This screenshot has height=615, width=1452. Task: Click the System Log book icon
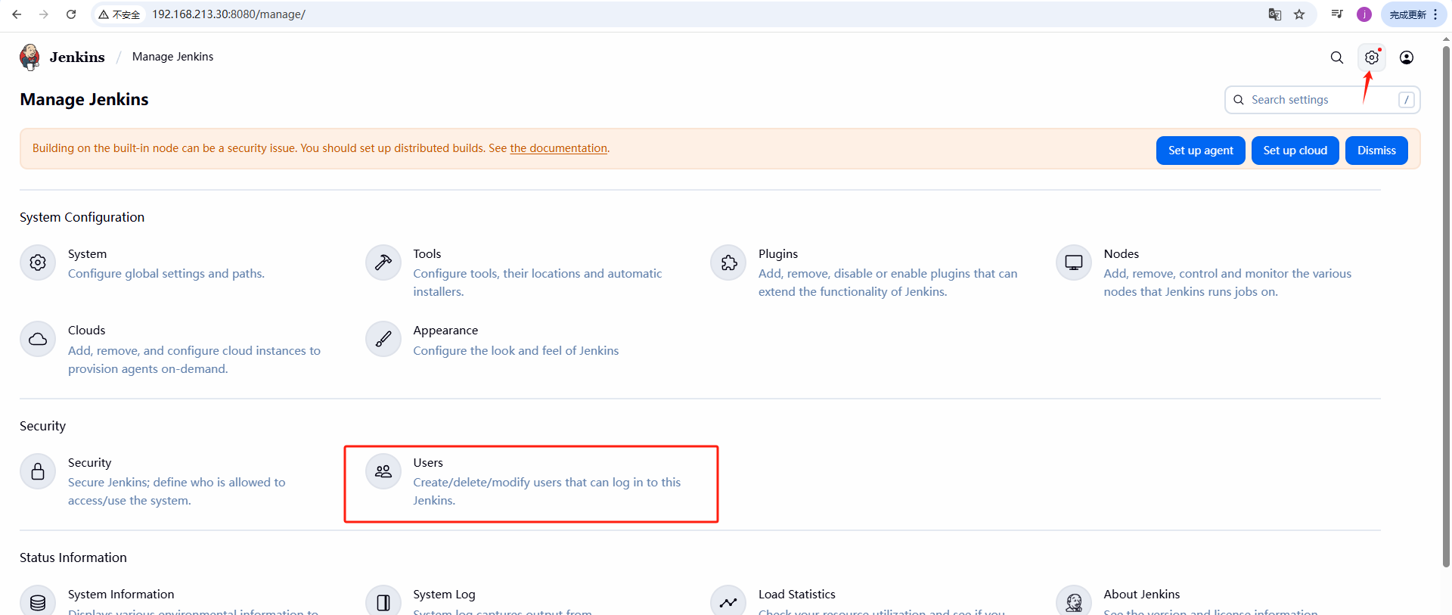[383, 601]
